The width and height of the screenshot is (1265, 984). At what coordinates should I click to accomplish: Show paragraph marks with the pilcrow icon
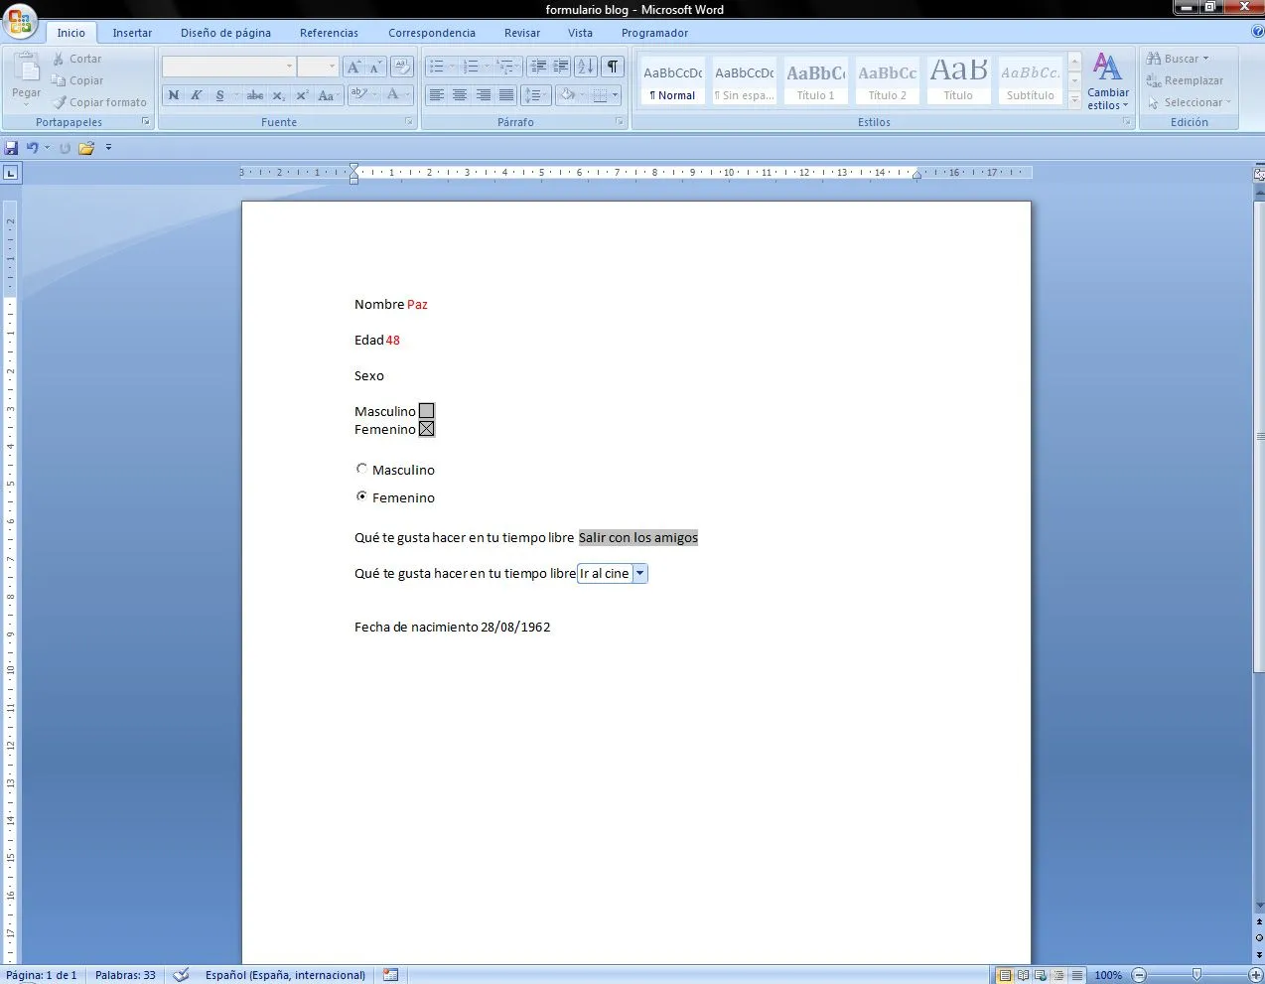click(613, 67)
